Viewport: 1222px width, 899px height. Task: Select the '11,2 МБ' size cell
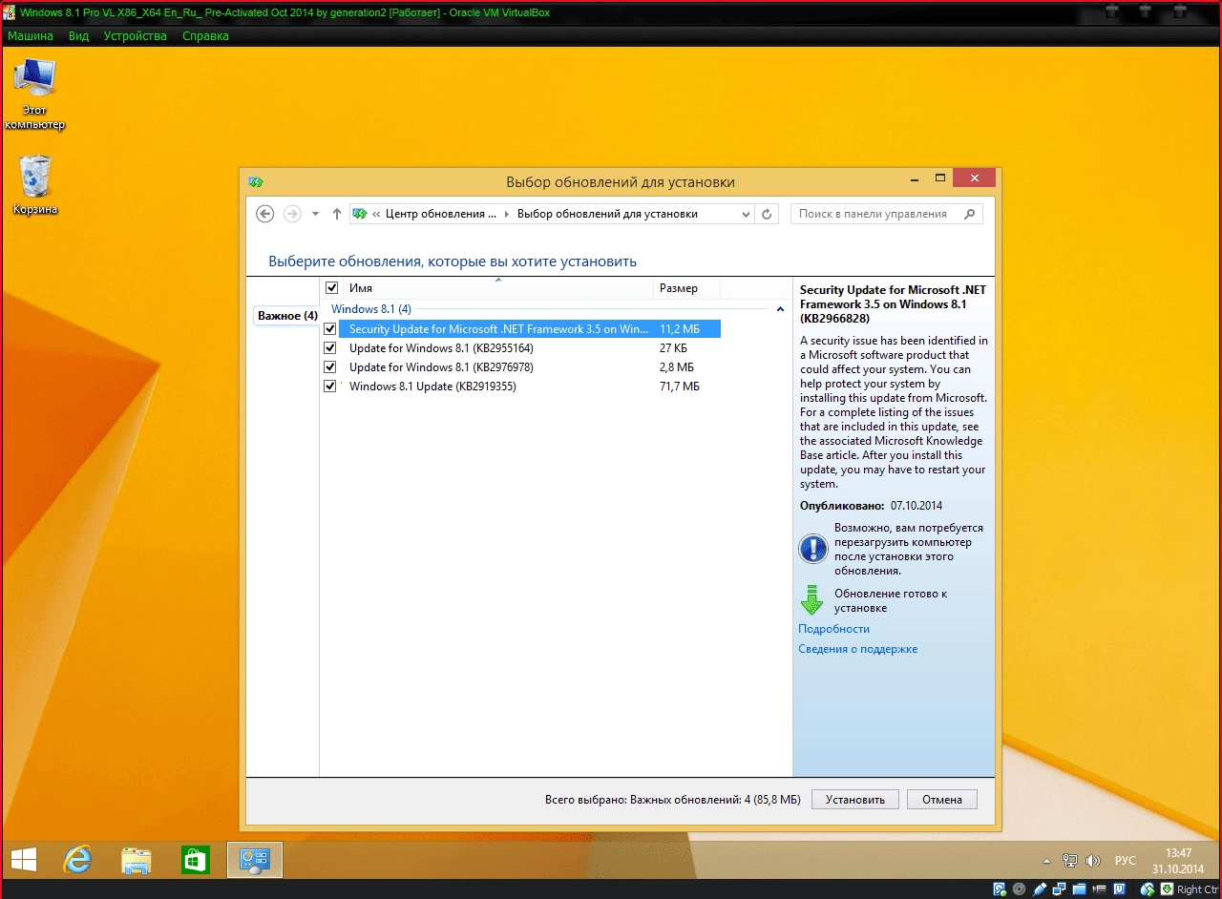pyautogui.click(x=680, y=328)
